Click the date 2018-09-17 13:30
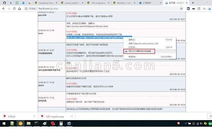 [46, 82]
